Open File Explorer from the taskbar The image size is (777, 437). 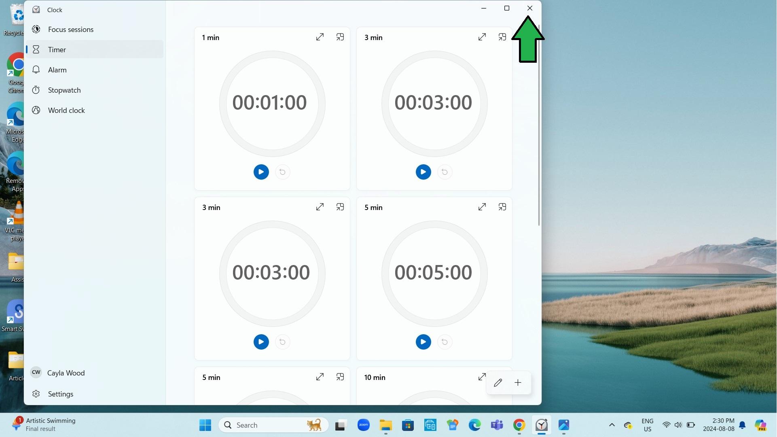pos(386,425)
